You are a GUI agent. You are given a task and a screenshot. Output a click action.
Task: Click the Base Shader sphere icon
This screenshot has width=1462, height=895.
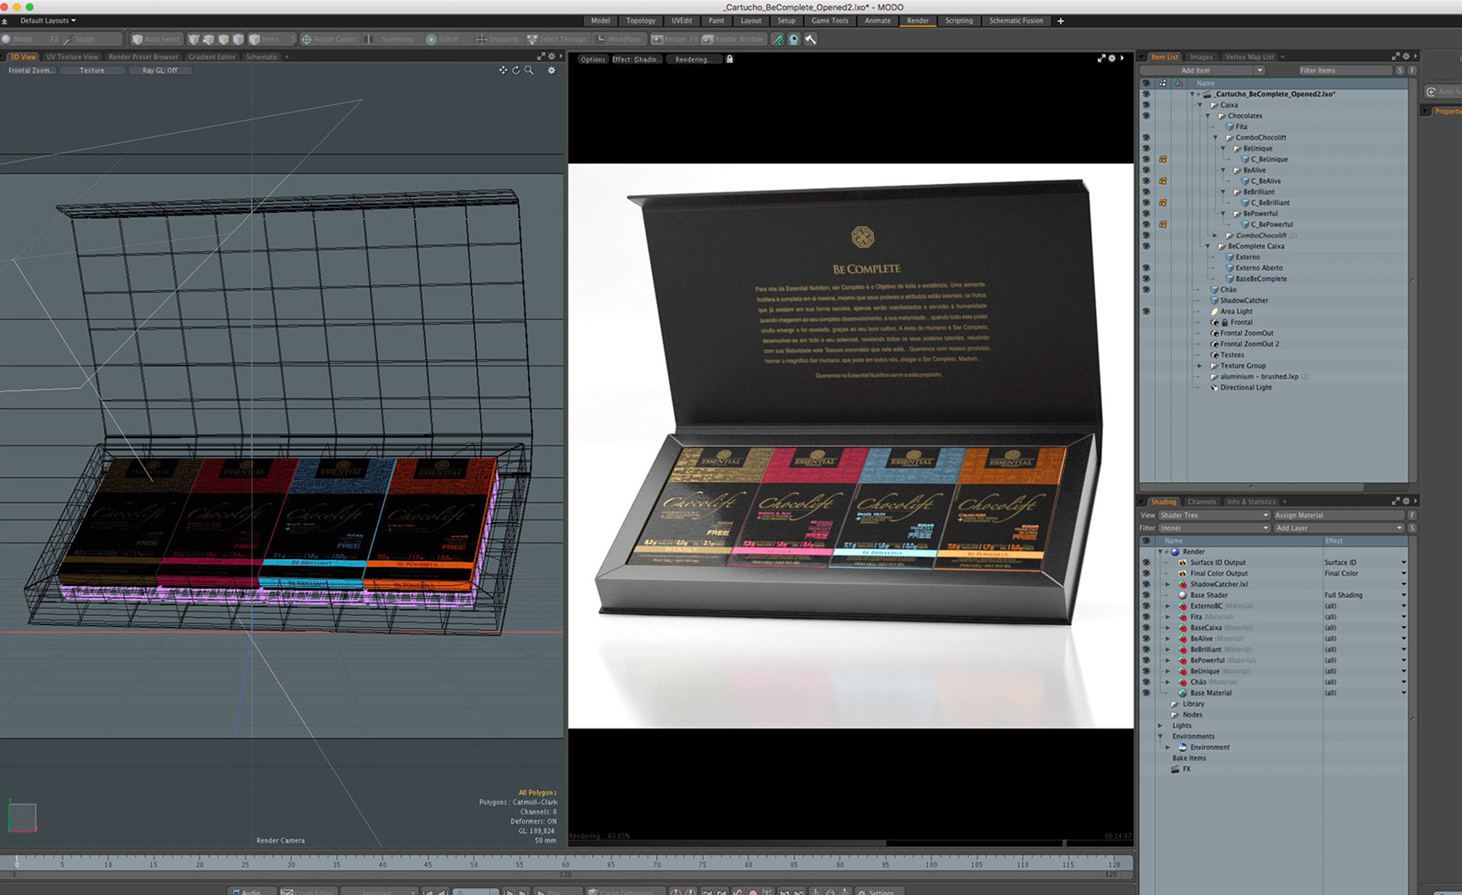pos(1182,596)
